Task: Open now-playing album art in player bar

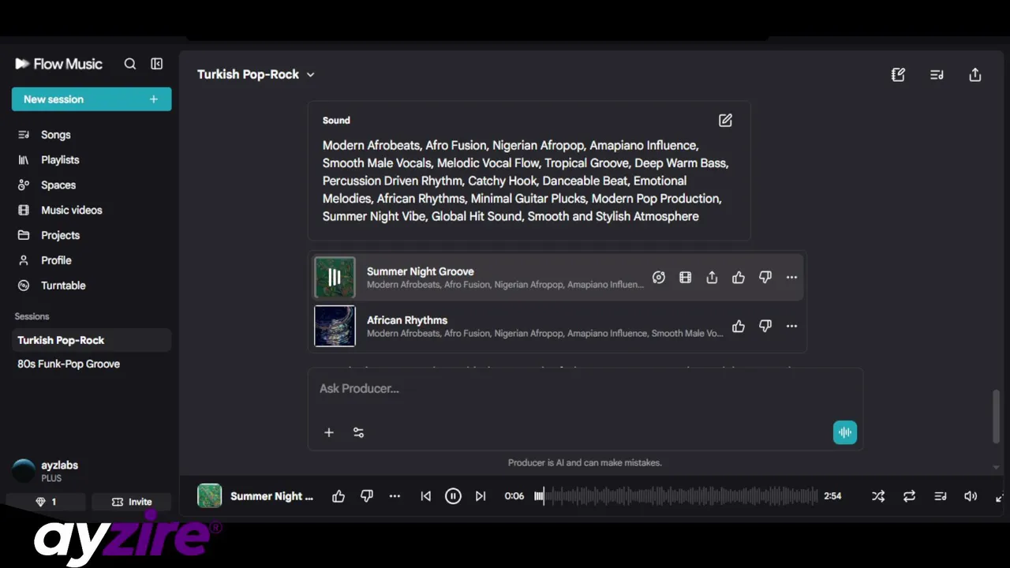Action: point(209,496)
